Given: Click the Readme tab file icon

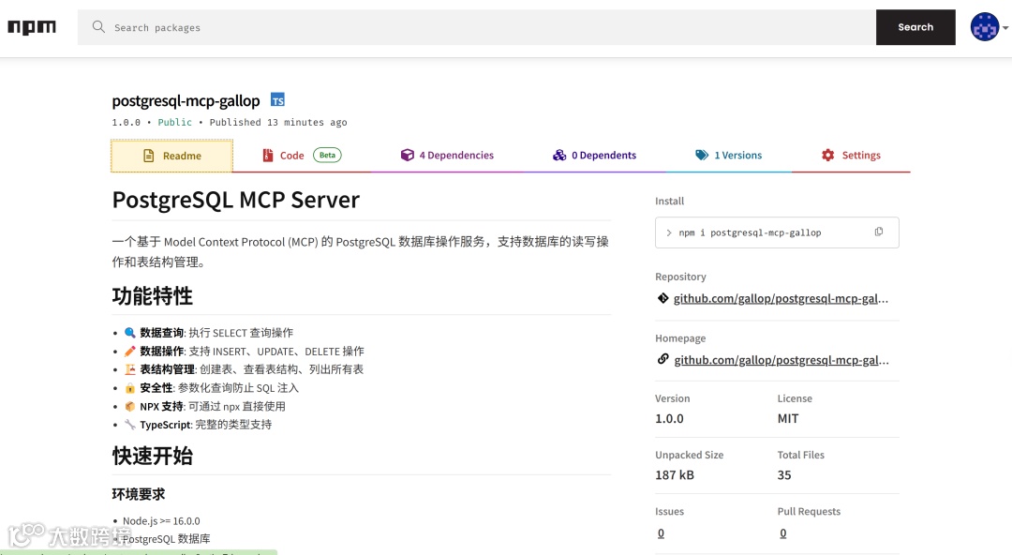Looking at the screenshot, I should coord(148,156).
